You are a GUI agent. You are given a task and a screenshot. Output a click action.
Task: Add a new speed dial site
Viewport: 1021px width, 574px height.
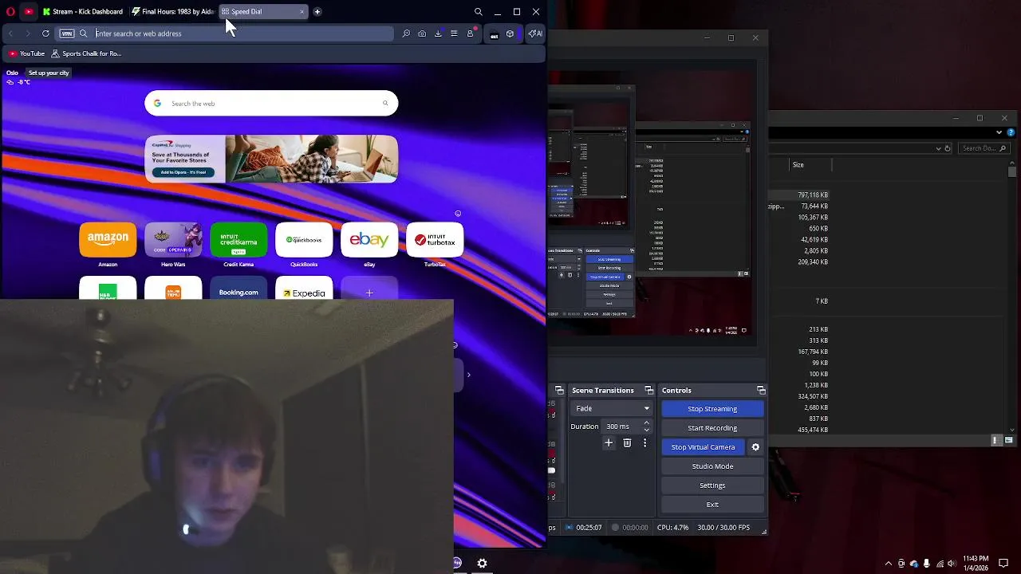point(369,289)
